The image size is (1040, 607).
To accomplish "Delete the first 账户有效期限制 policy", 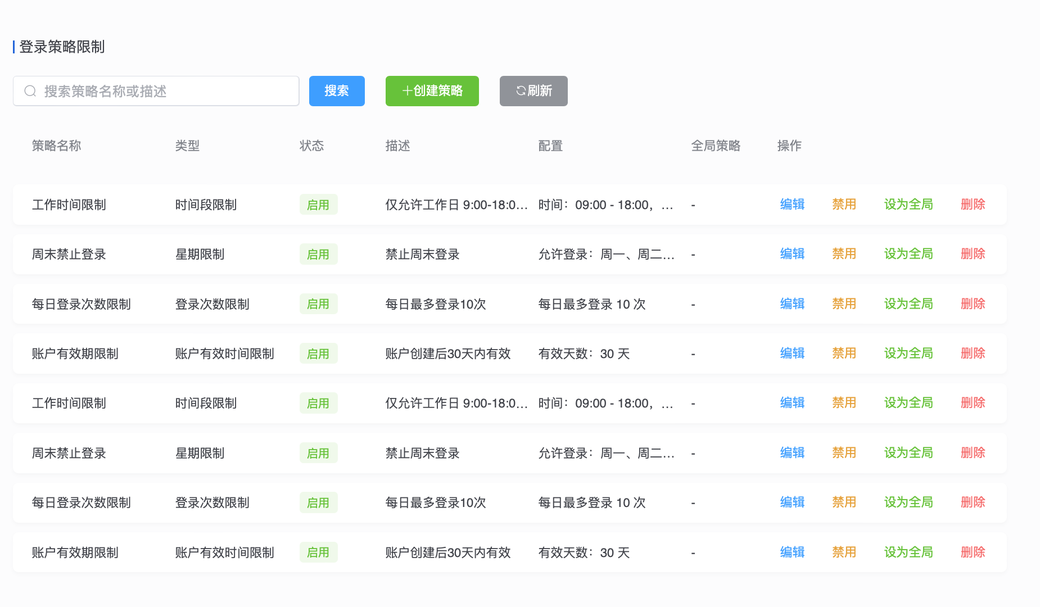I will click(x=973, y=354).
